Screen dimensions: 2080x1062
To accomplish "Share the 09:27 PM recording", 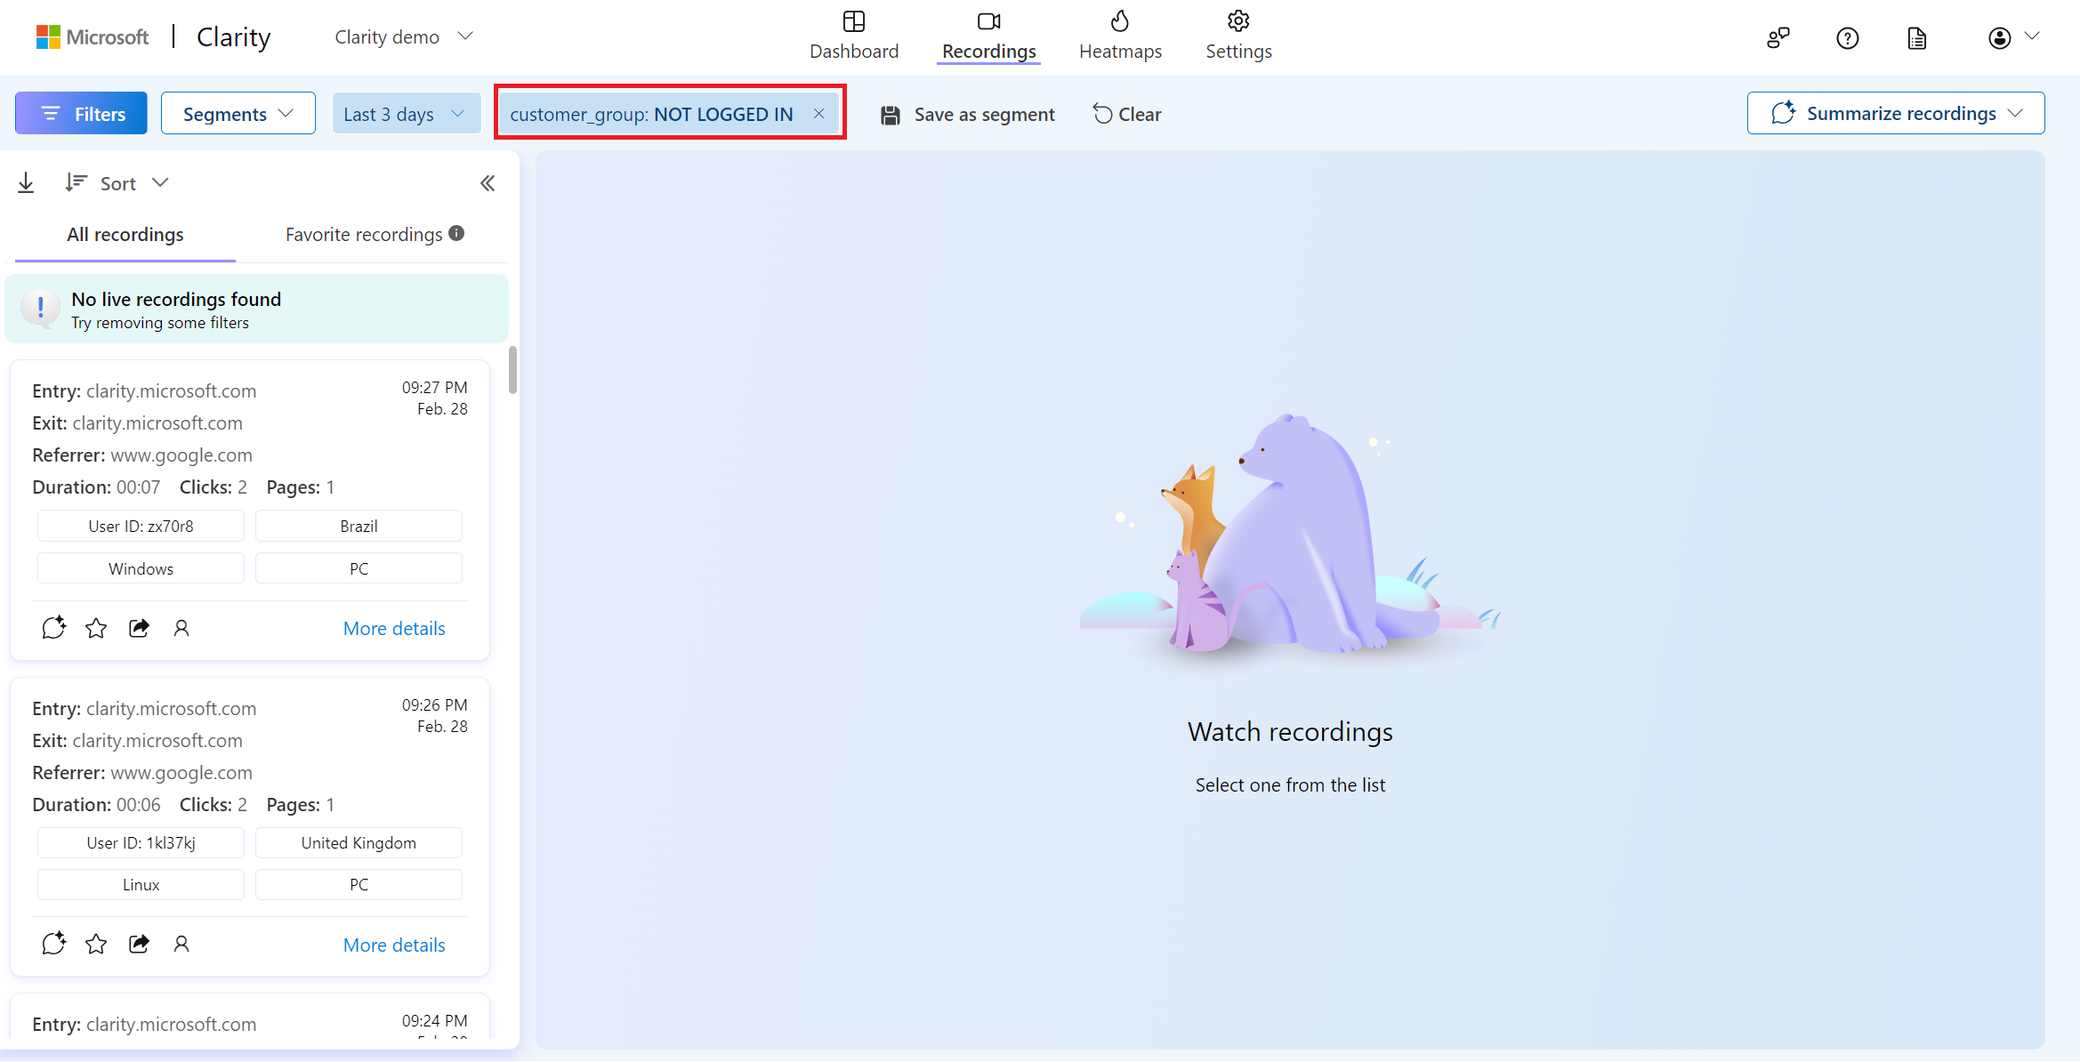I will [x=139, y=628].
